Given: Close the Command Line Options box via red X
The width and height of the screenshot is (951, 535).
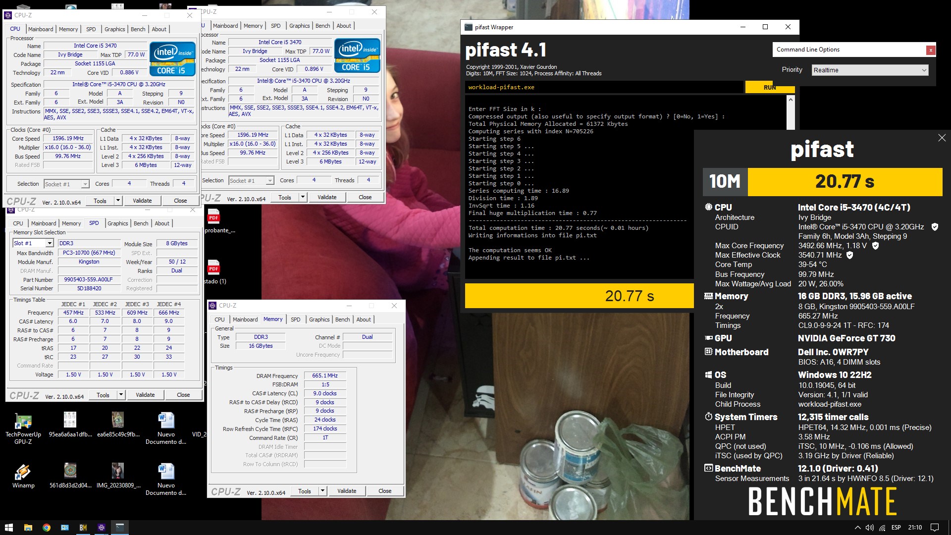Looking at the screenshot, I should 931,50.
